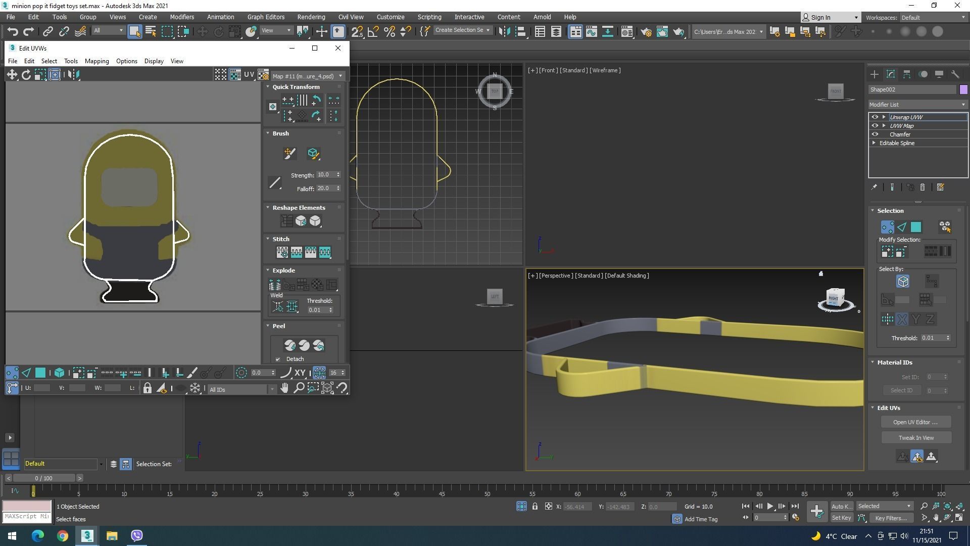970x546 pixels.
Task: Click Play Animation button
Action: [770, 506]
